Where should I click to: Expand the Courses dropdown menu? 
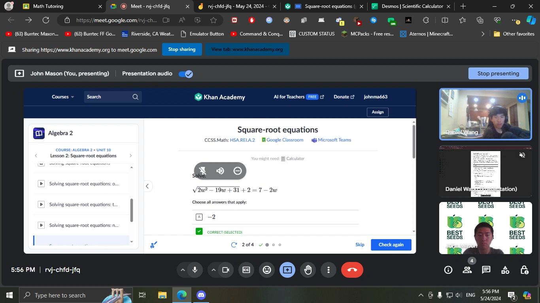63,97
